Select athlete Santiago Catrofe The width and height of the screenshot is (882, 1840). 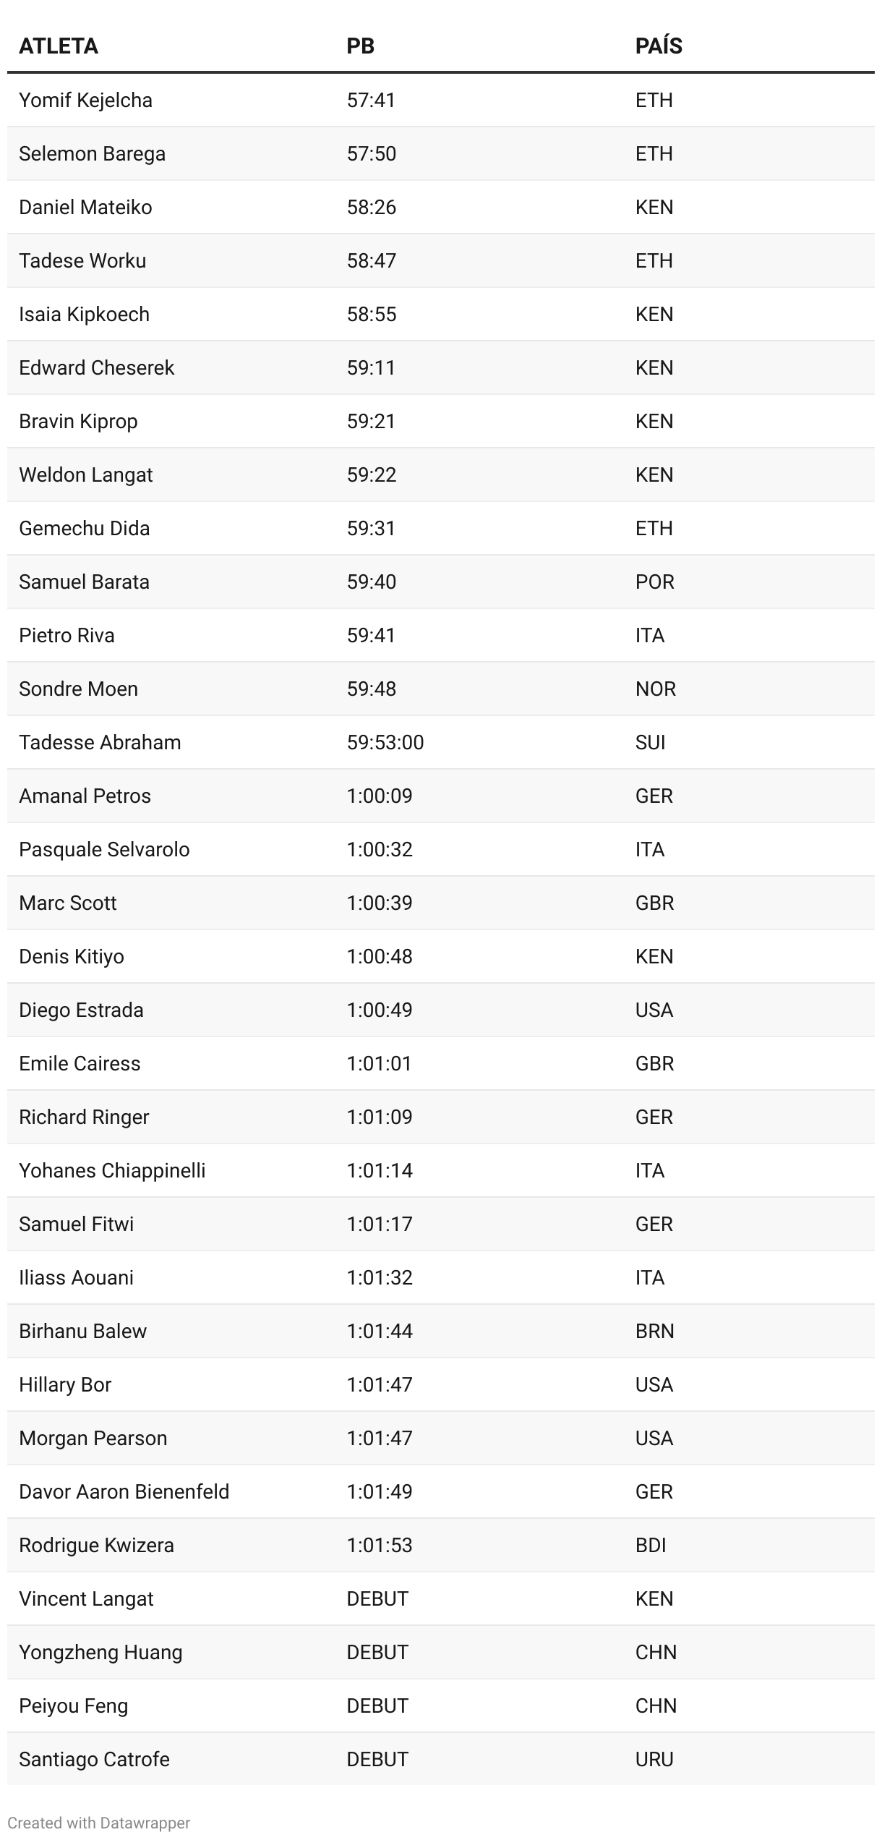coord(94,1759)
